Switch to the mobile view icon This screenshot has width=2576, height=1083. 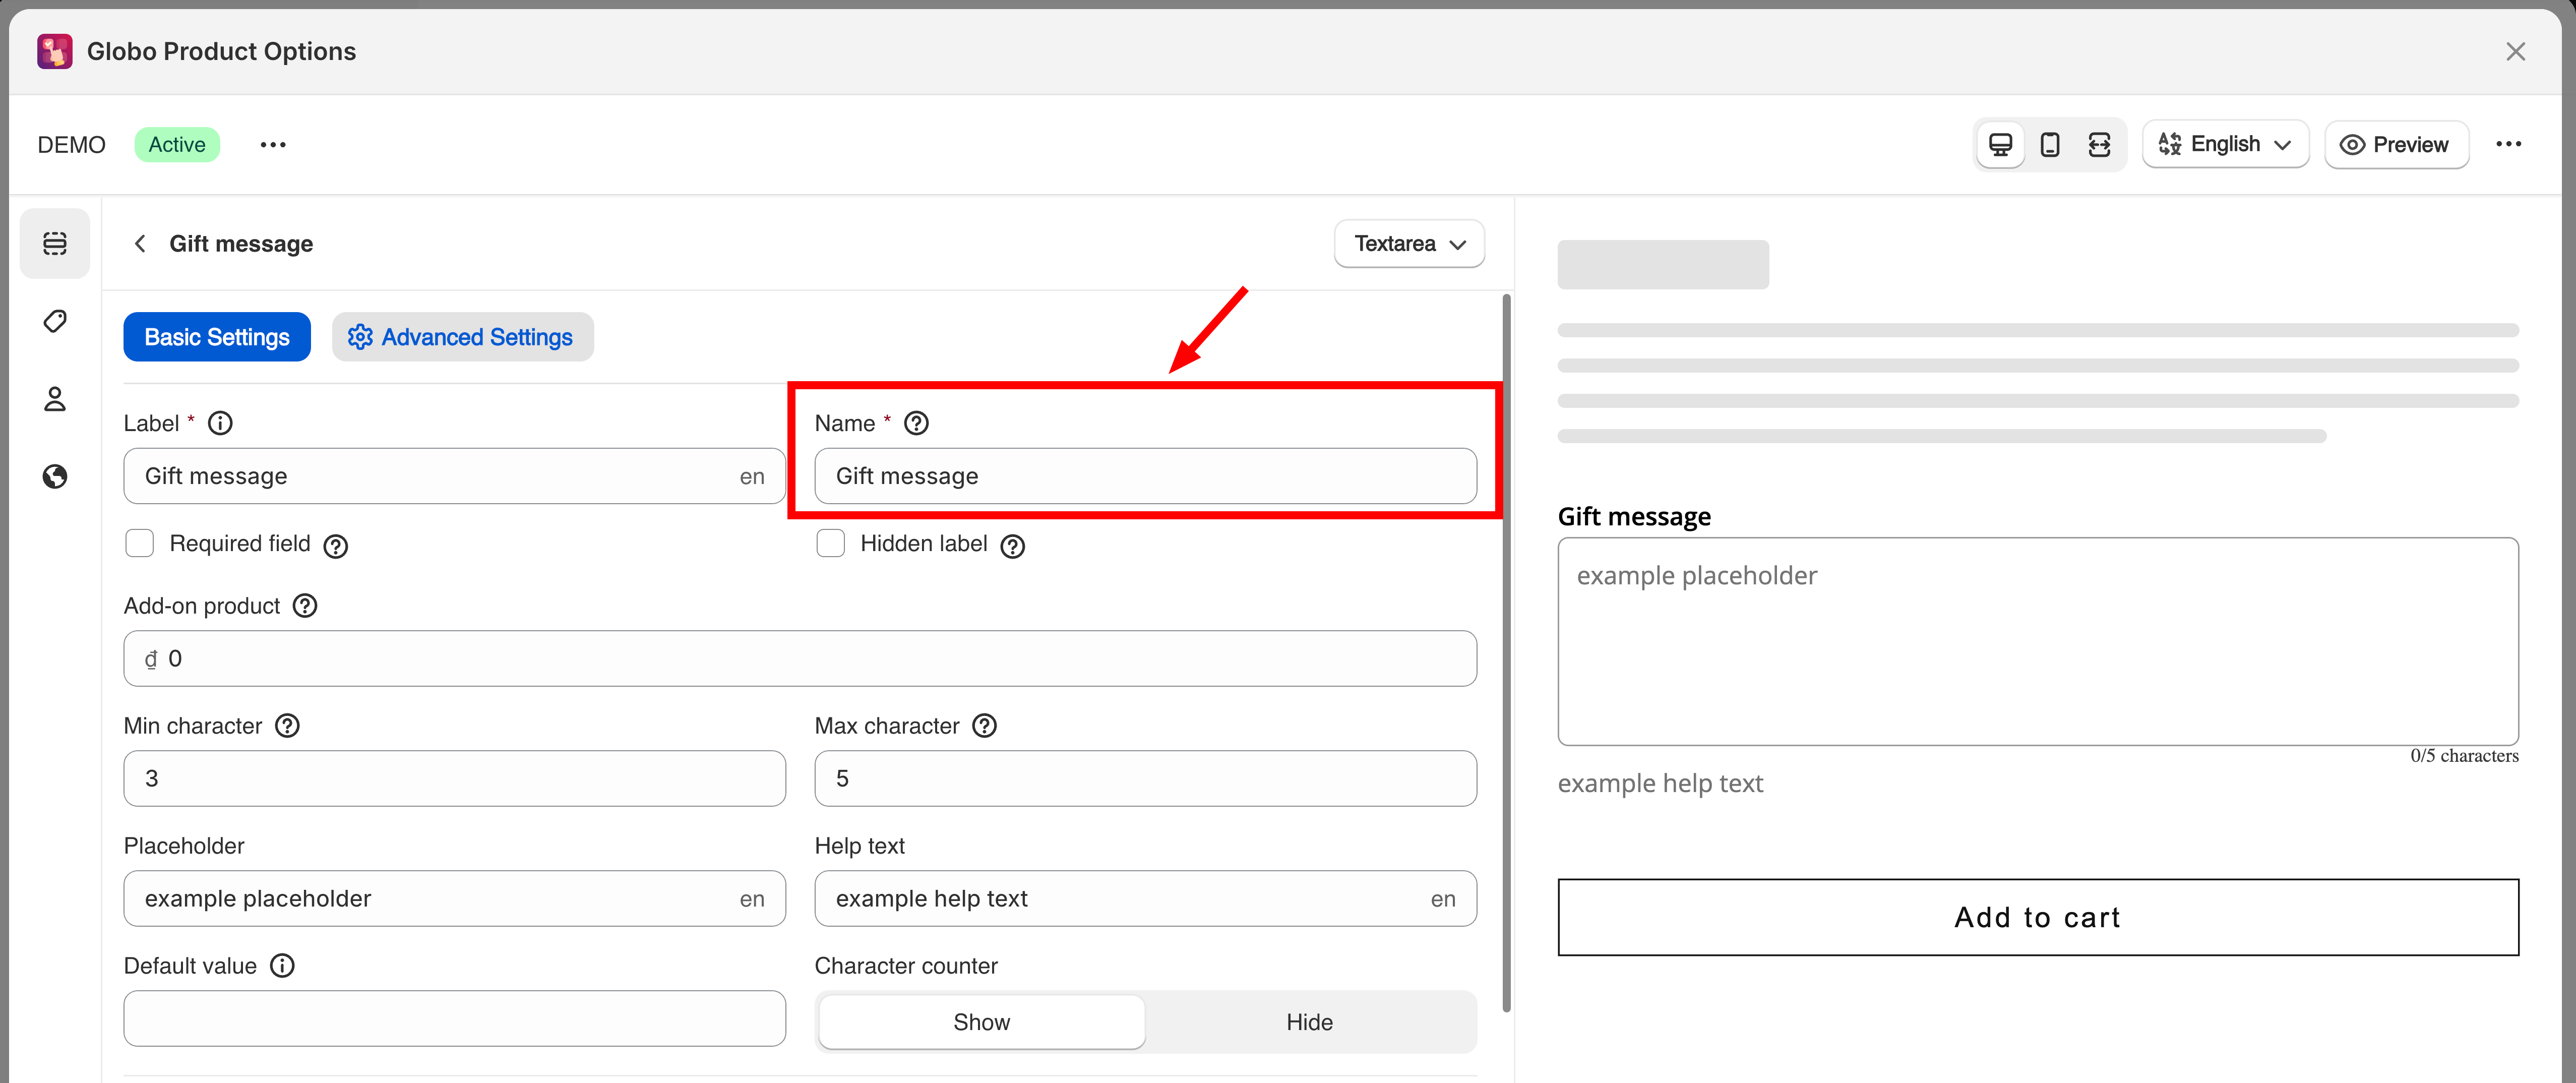click(2049, 145)
